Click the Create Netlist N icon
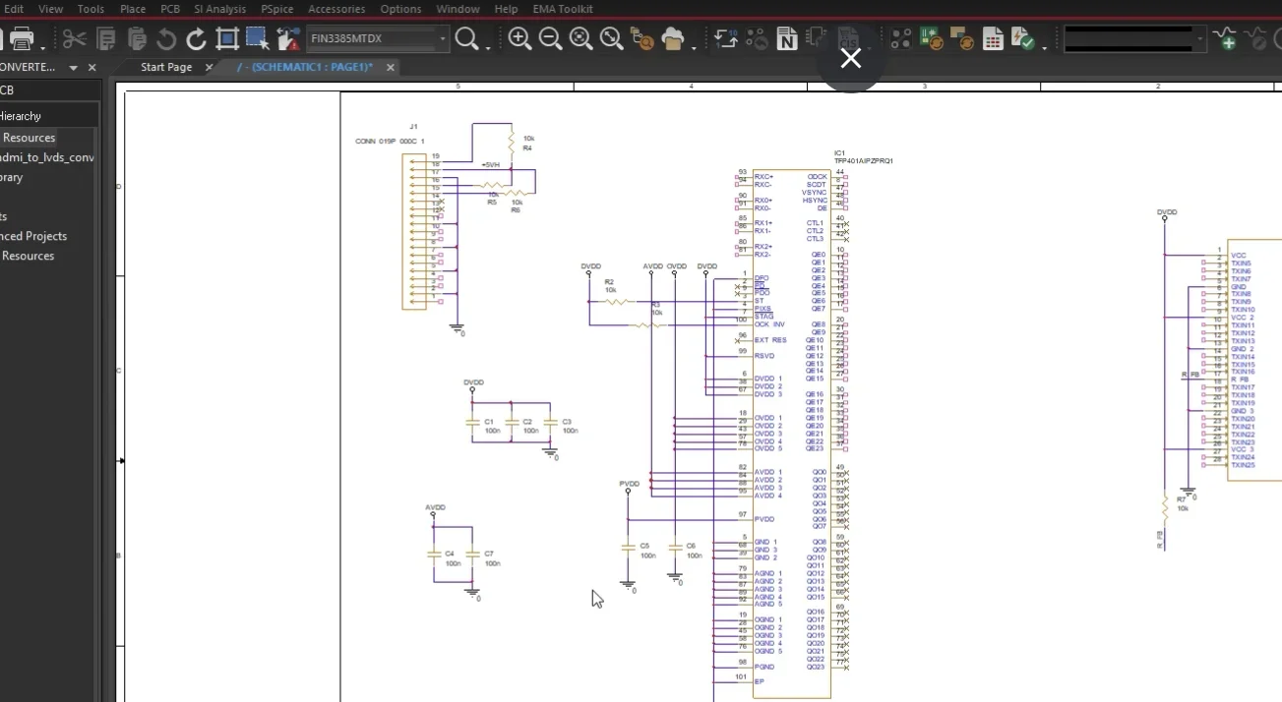This screenshot has width=1282, height=702. 786,39
